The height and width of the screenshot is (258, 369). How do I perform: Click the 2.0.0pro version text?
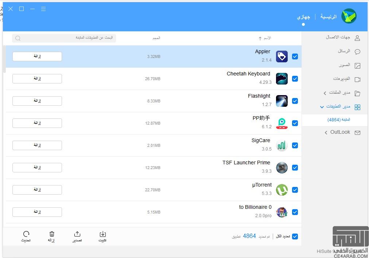[263, 216]
